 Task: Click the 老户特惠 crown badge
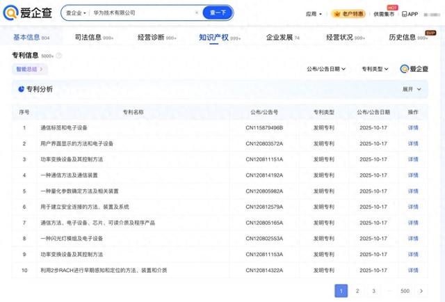pos(348,13)
